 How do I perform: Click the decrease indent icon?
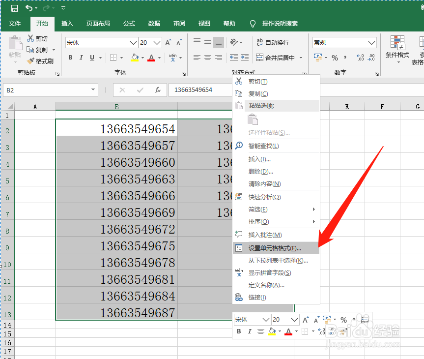click(x=234, y=58)
